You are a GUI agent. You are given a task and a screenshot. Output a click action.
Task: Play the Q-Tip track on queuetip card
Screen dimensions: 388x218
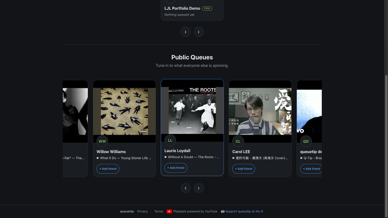[x=311, y=158]
